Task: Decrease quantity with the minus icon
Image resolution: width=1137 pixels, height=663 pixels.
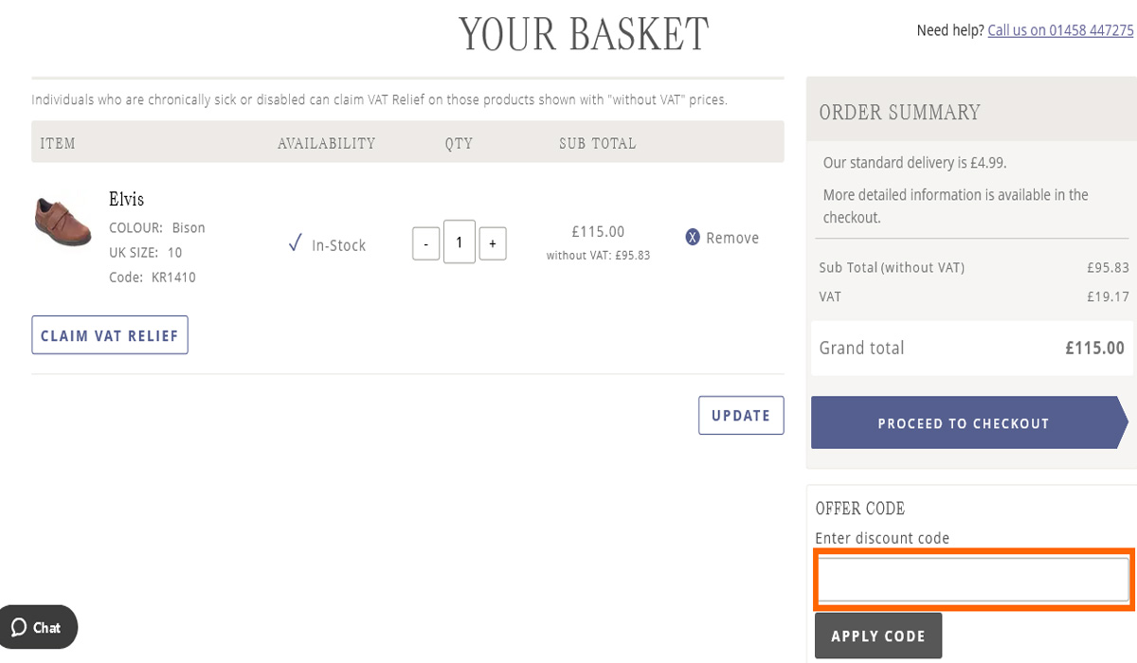Action: 425,242
